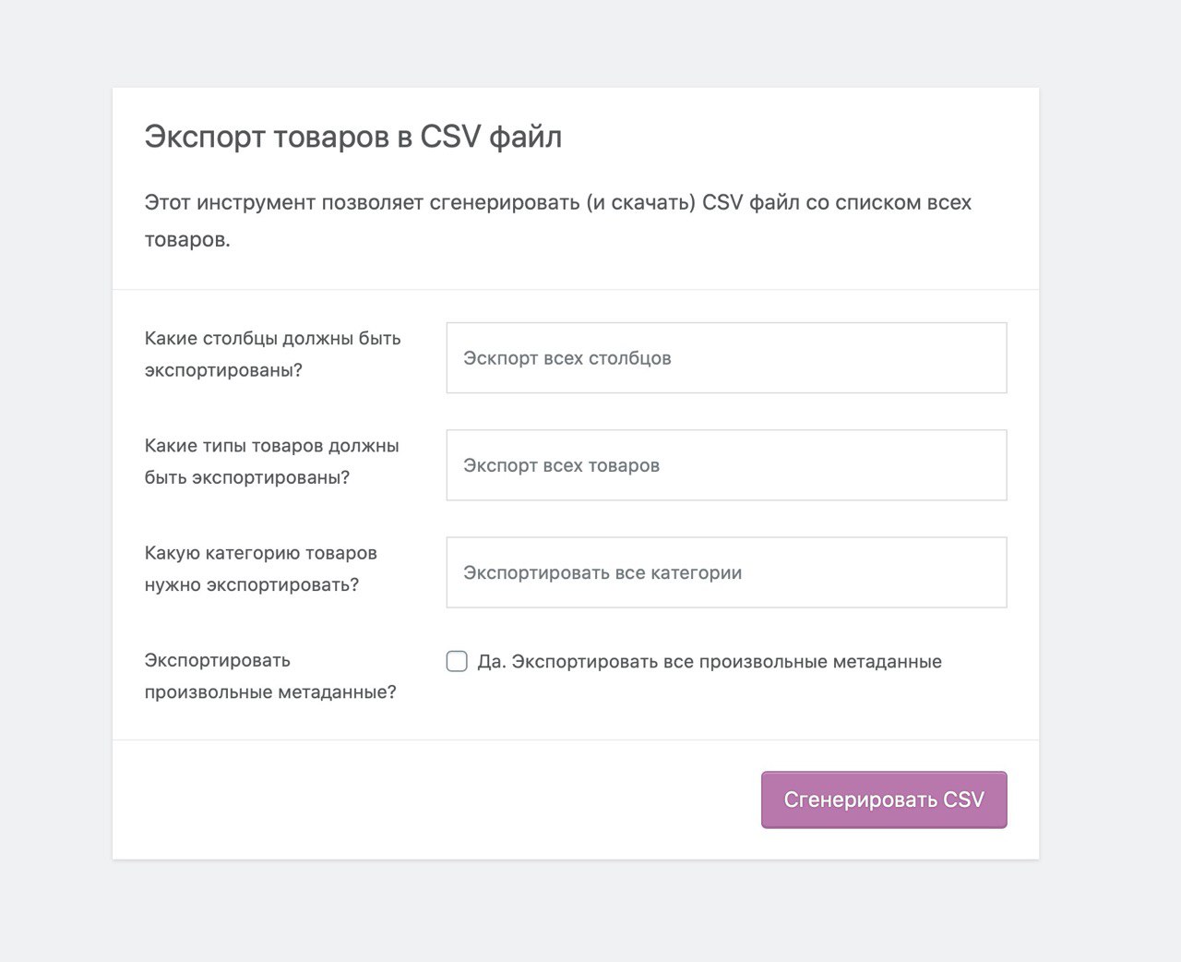Click label 'Какие столбцы должны быть экспортированы?'
The height and width of the screenshot is (962, 1181).
click(x=273, y=355)
